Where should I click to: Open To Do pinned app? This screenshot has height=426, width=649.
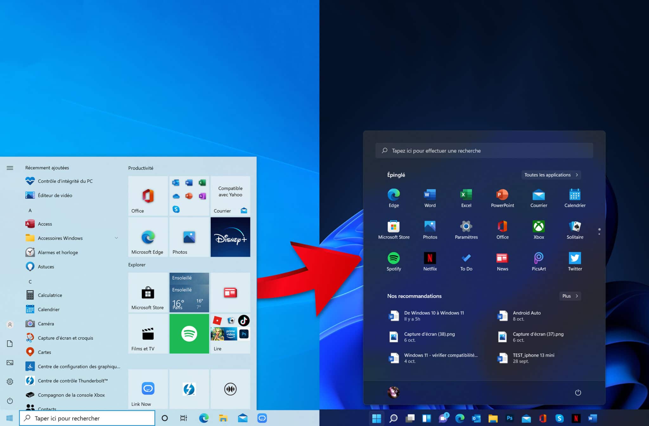point(466,261)
